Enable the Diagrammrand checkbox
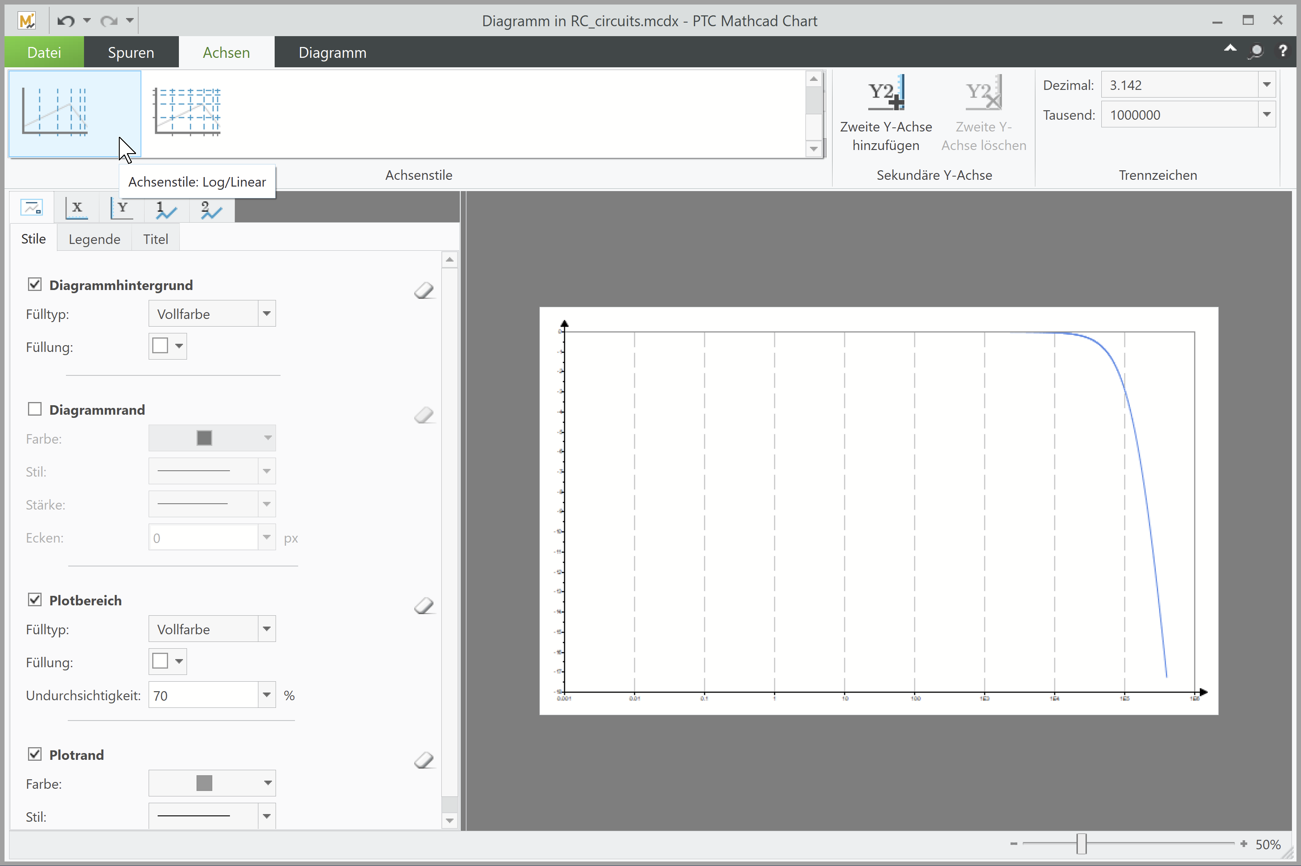This screenshot has width=1301, height=866. click(35, 409)
